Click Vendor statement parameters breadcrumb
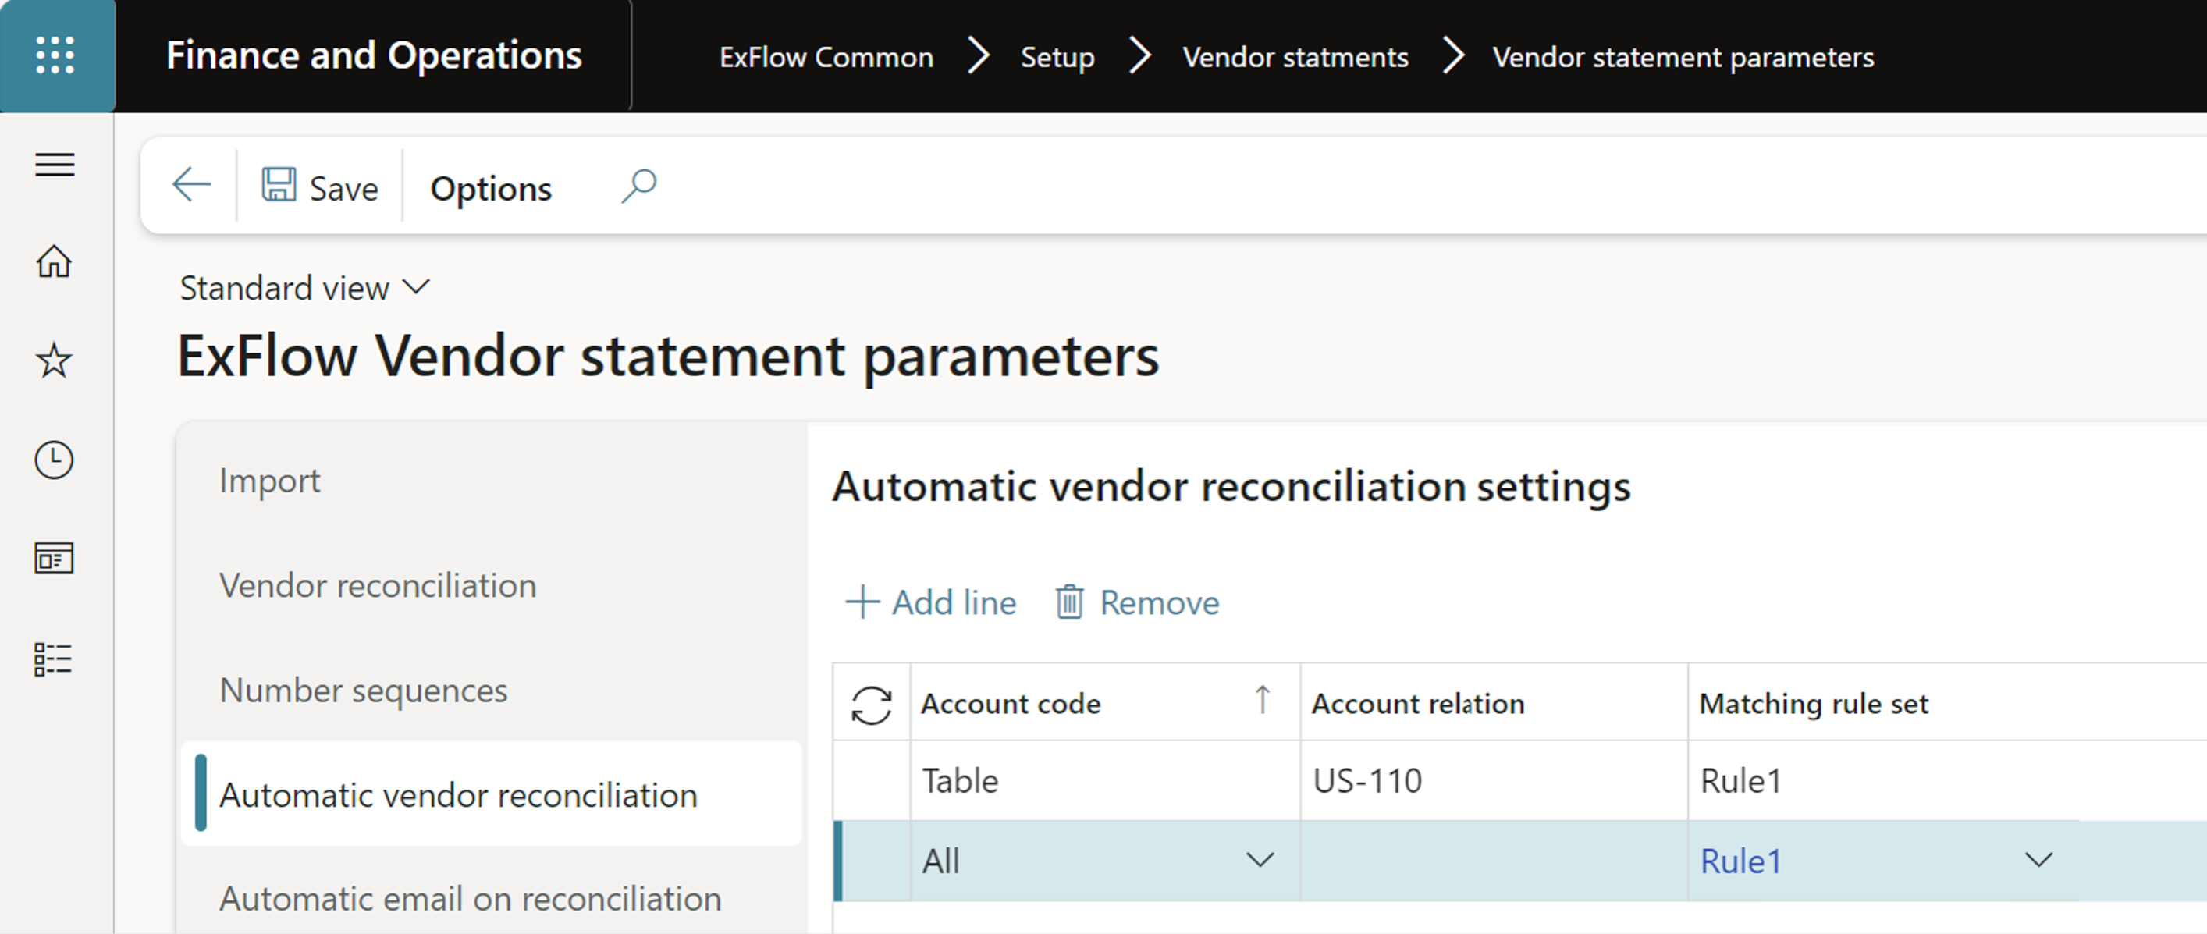 (1683, 56)
